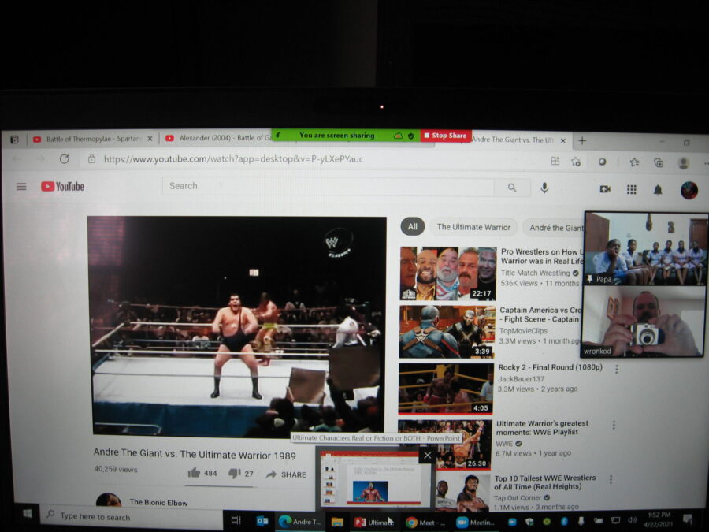Select the 'All' filter chip

[412, 227]
